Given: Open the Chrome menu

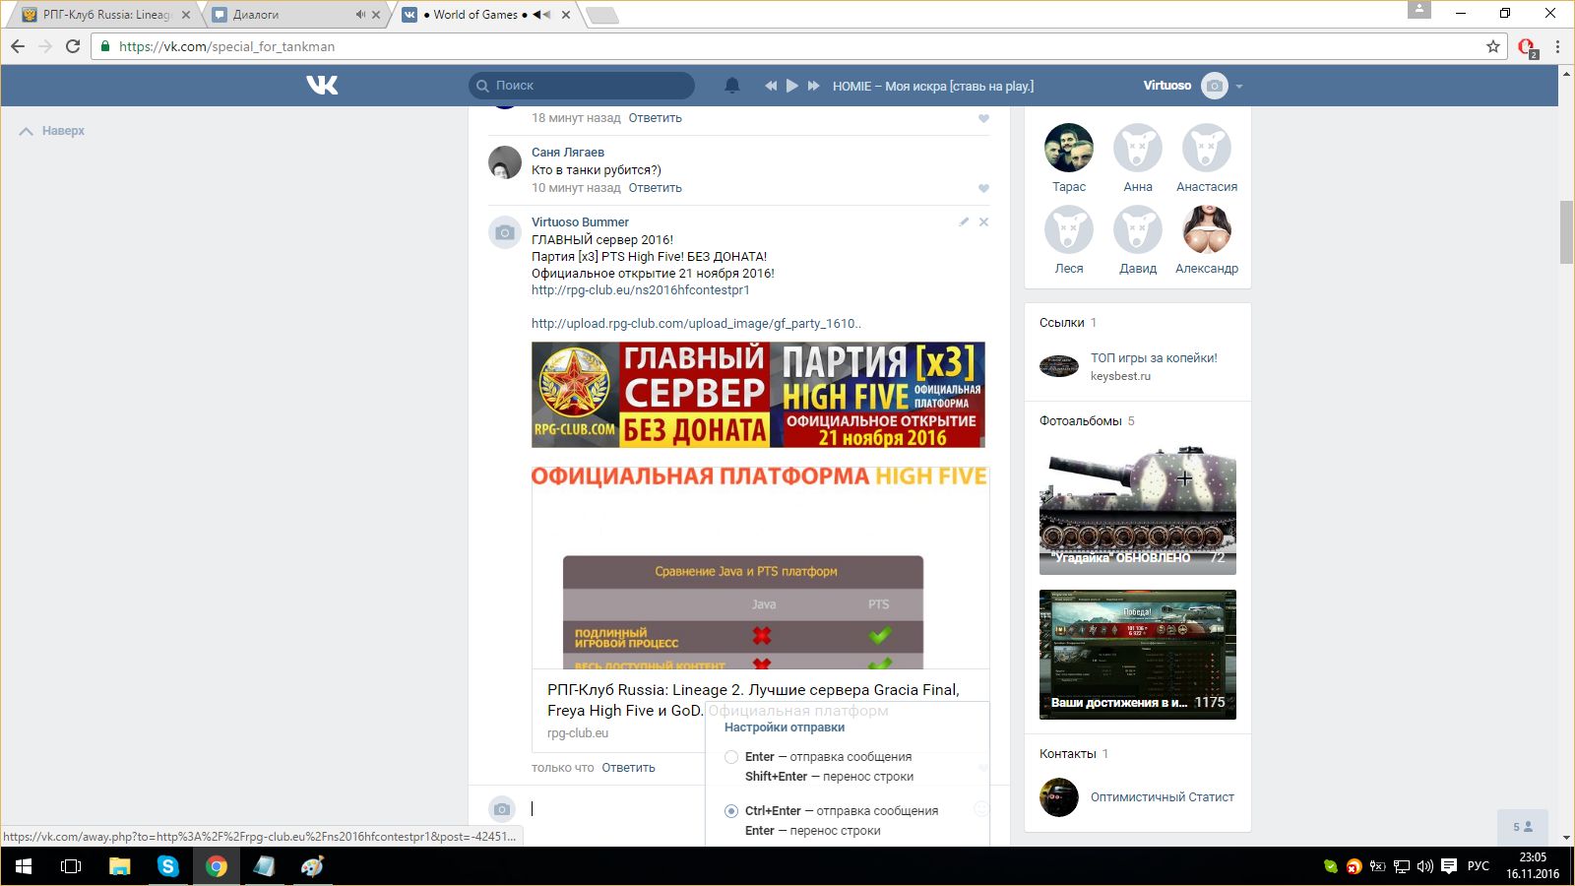Looking at the screenshot, I should click(1557, 46).
